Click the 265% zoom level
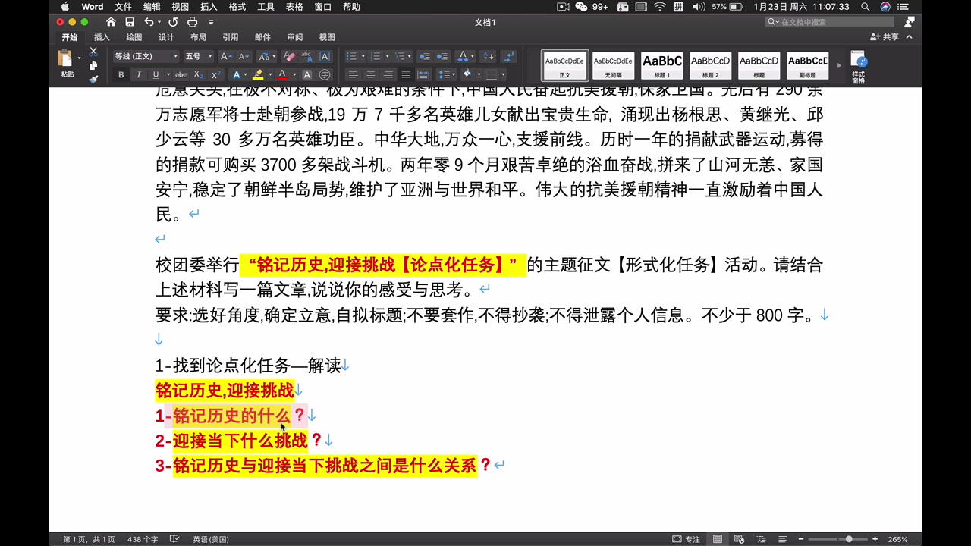The width and height of the screenshot is (971, 546). coord(898,539)
